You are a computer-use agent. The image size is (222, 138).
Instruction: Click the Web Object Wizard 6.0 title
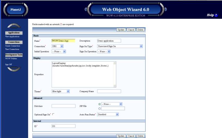[x=125, y=10]
